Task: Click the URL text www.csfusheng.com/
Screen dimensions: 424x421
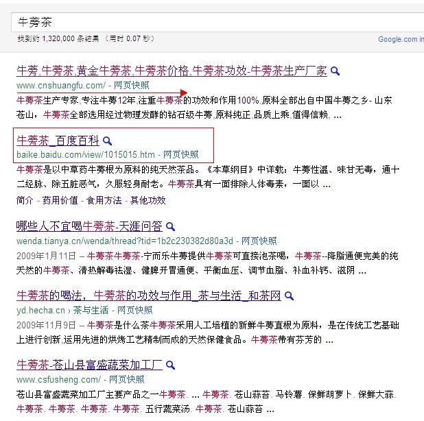Action: [x=58, y=380]
